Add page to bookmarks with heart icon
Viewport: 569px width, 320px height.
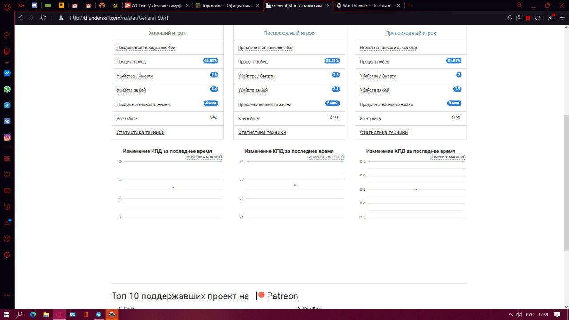[x=537, y=18]
